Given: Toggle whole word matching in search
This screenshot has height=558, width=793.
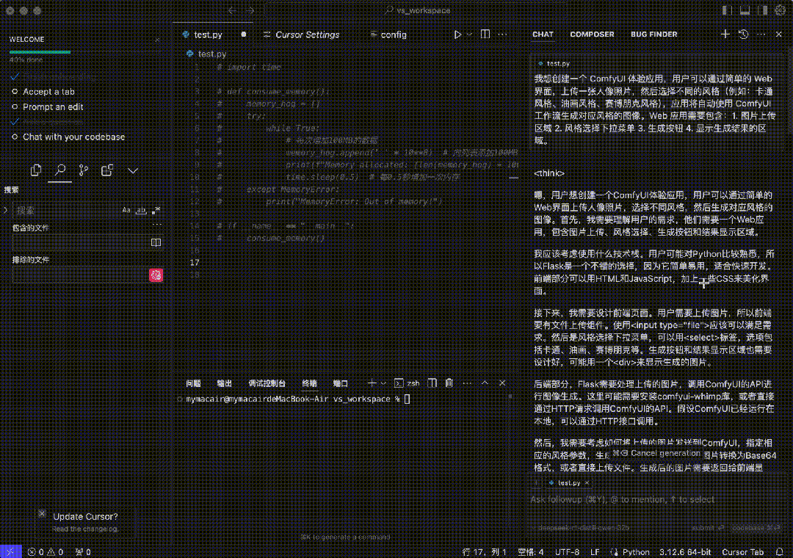Looking at the screenshot, I should (x=141, y=211).
